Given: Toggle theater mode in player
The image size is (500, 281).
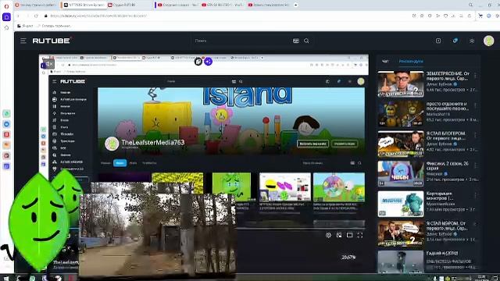Looking at the screenshot, I should tap(350, 235).
